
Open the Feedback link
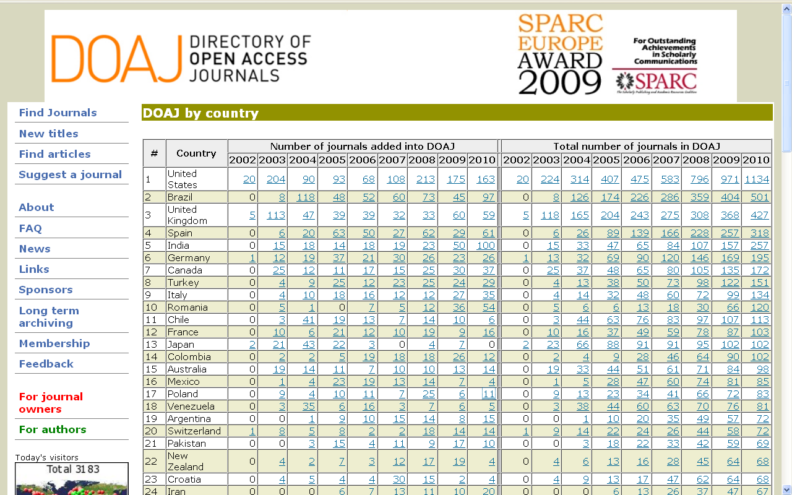(46, 364)
